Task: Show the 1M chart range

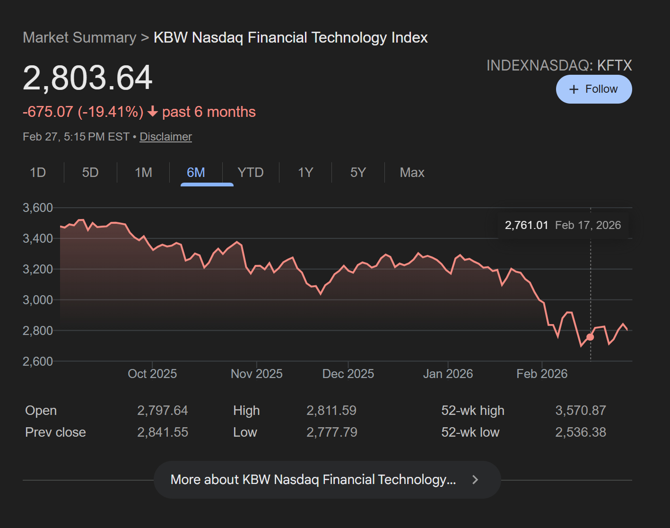Action: [143, 173]
